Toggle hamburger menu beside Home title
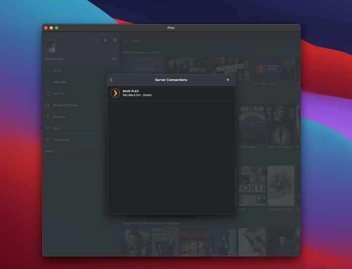The image size is (352, 269). pyautogui.click(x=125, y=41)
